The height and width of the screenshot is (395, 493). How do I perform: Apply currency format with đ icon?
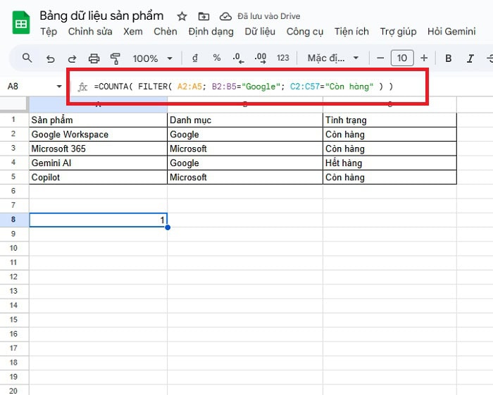(195, 58)
